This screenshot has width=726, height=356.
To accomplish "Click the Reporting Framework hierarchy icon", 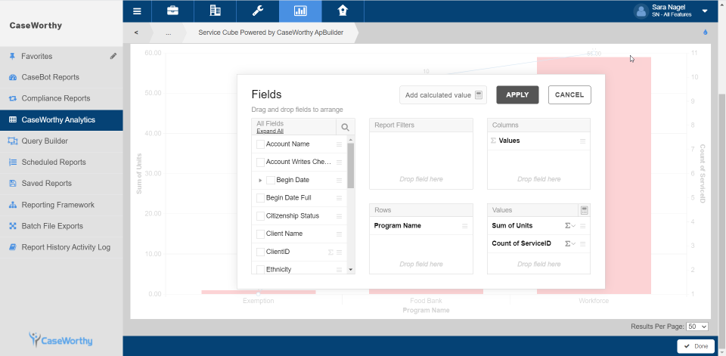I will coord(13,205).
